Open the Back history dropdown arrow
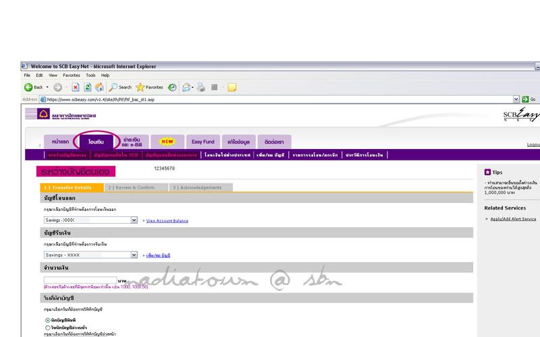The width and height of the screenshot is (540, 337). tap(47, 88)
